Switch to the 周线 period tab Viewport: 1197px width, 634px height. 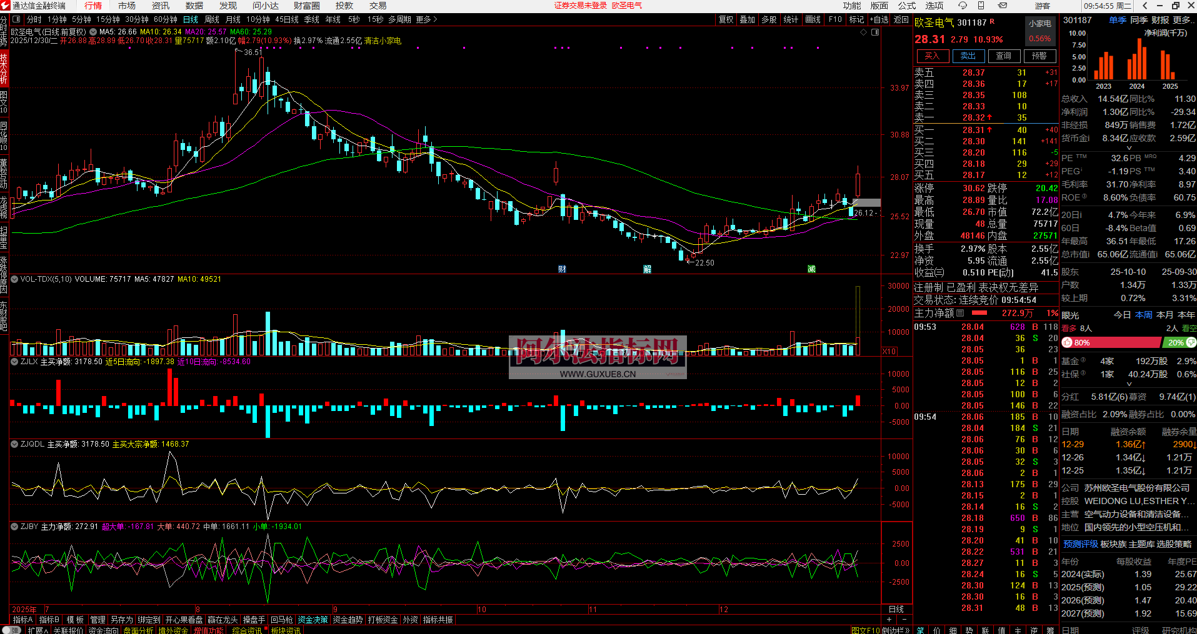[x=212, y=19]
